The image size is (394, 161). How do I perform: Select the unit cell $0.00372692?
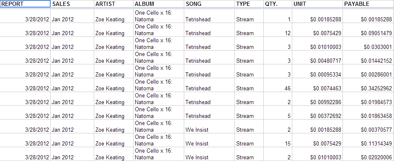tap(318, 112)
